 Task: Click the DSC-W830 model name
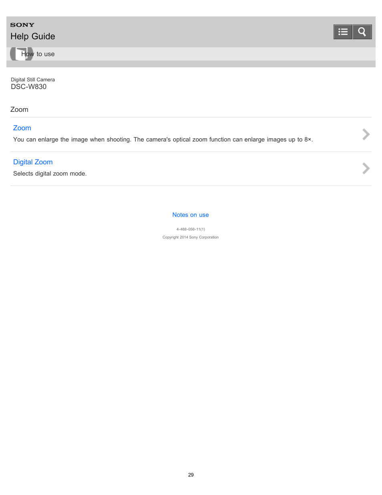(x=29, y=87)
